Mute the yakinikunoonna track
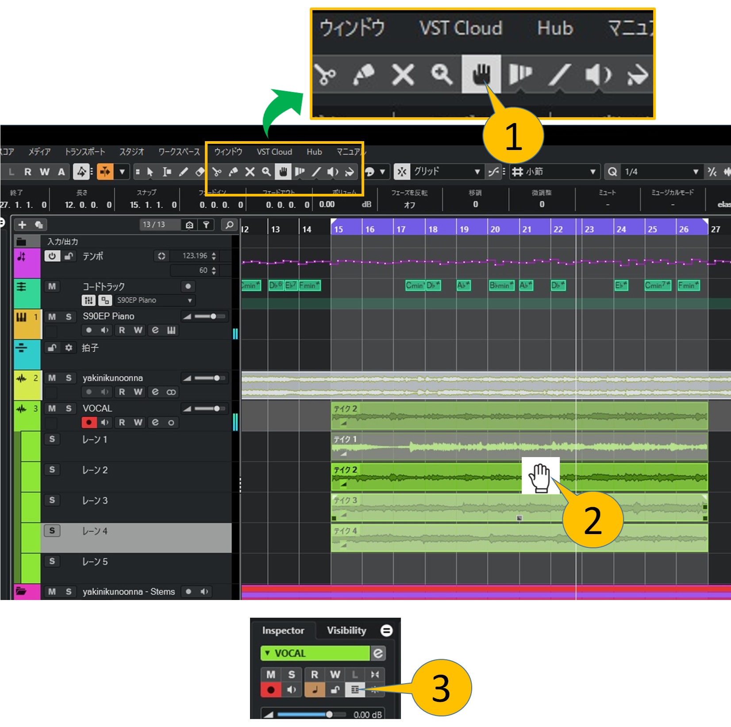Viewport: 731px width, 727px height. point(52,378)
